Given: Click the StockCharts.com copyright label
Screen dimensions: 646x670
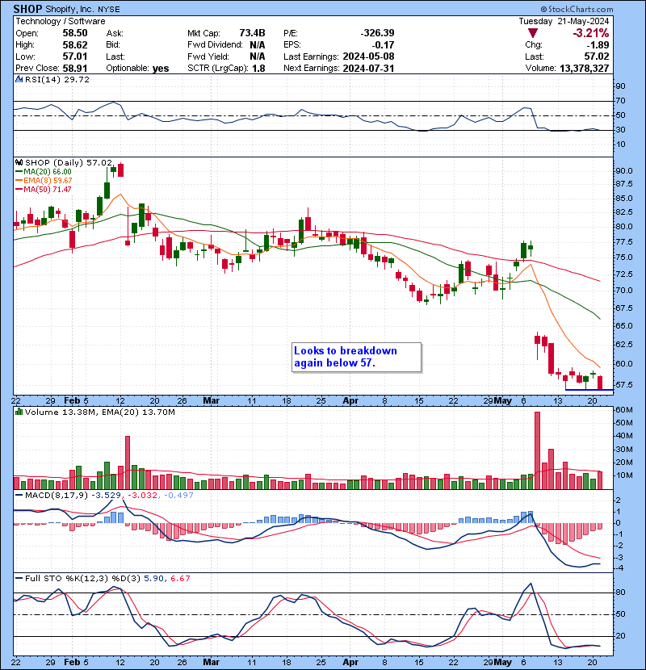Looking at the screenshot, I should [x=577, y=9].
